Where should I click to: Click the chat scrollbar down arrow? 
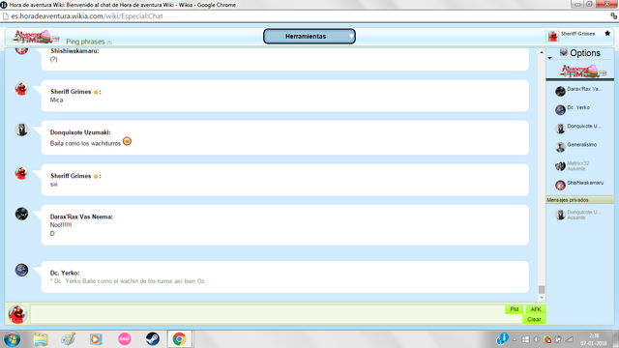pos(542,298)
